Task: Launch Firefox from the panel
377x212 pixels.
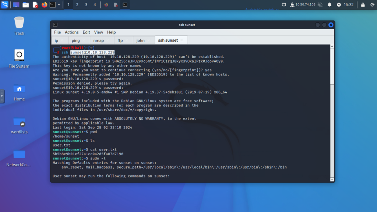Action: pyautogui.click(x=45, y=5)
